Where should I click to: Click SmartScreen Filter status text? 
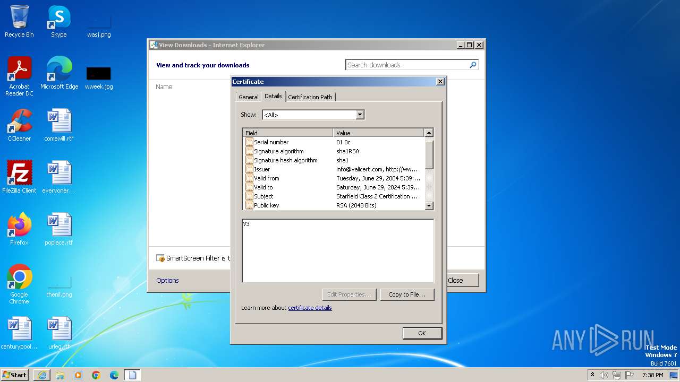[198, 258]
